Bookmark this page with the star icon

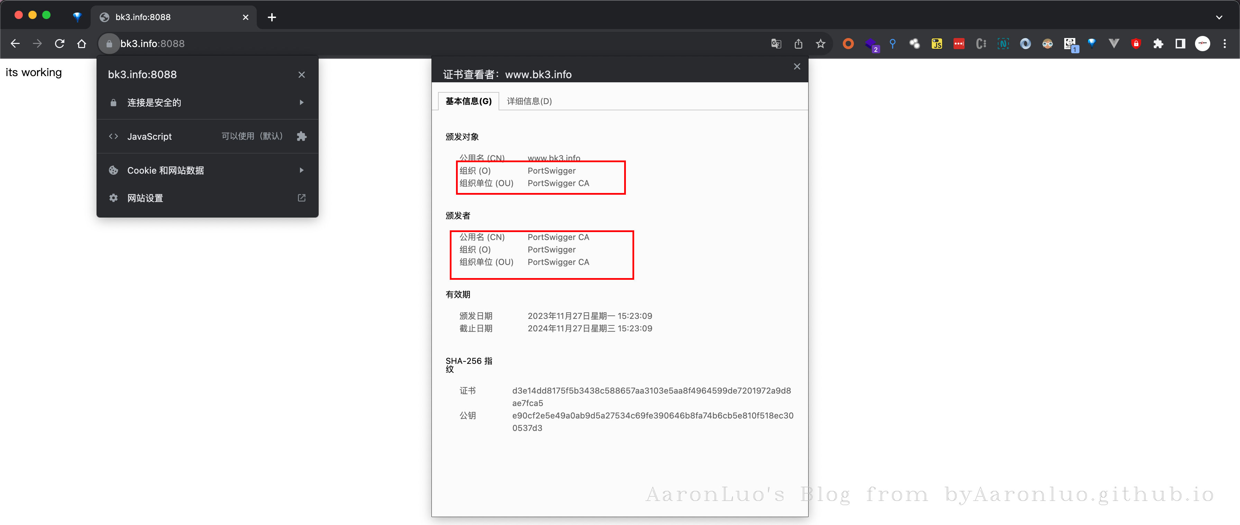820,44
